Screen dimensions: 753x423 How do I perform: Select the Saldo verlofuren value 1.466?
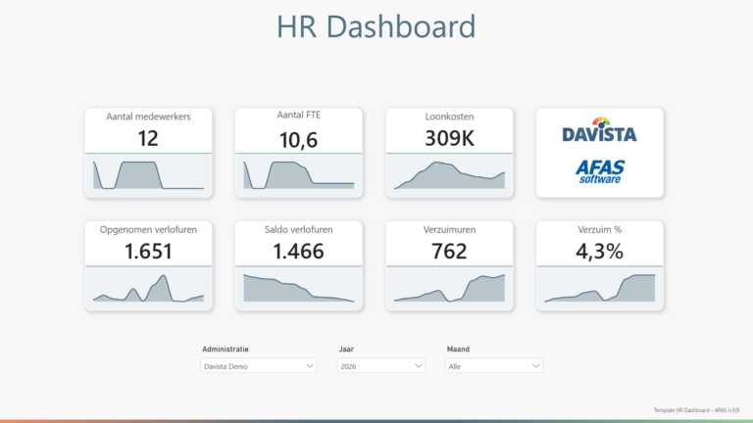tap(298, 252)
